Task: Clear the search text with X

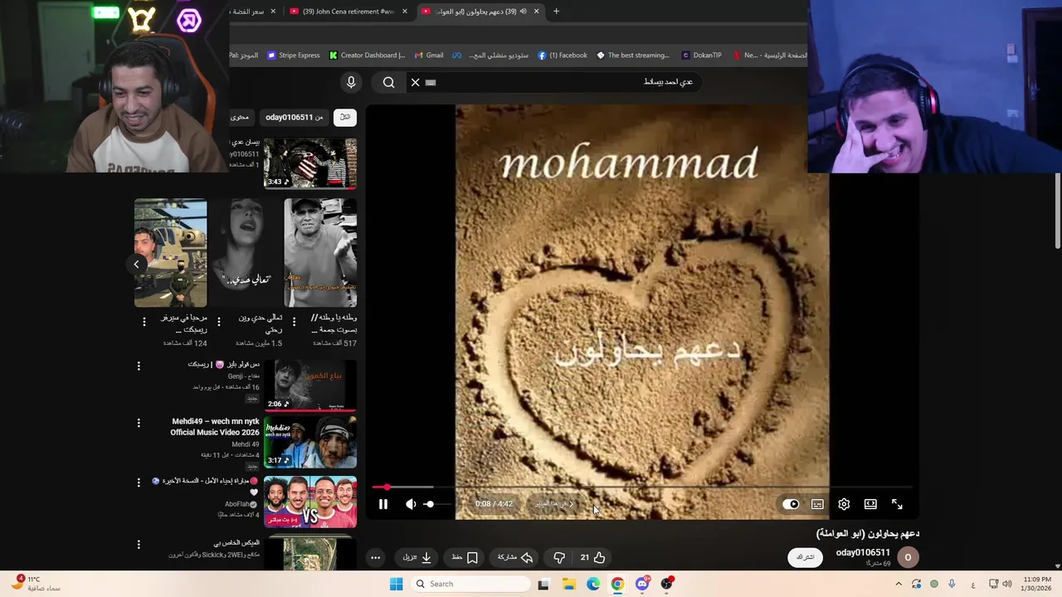Action: coord(415,82)
